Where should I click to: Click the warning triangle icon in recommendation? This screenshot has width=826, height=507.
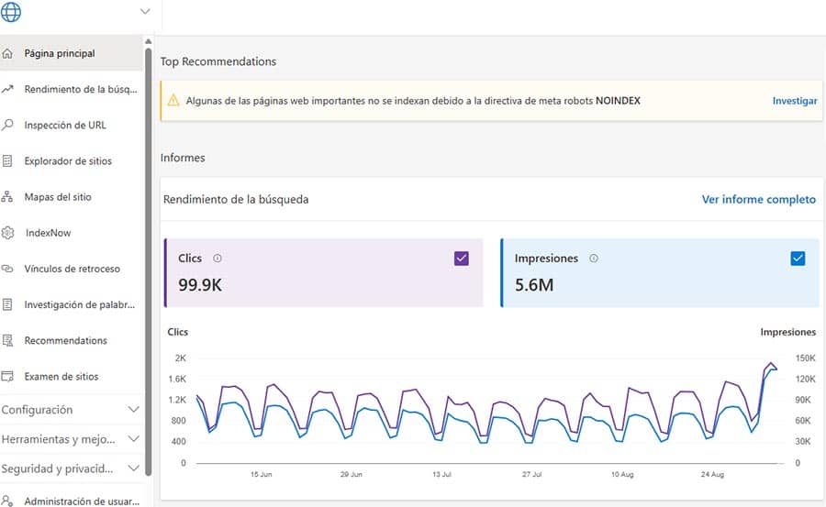(173, 100)
